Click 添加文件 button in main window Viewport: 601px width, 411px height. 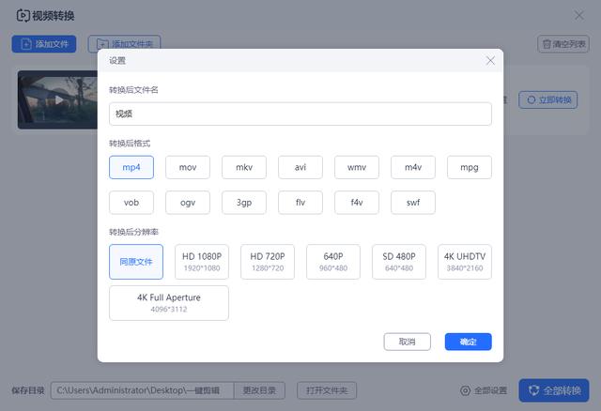(x=44, y=44)
